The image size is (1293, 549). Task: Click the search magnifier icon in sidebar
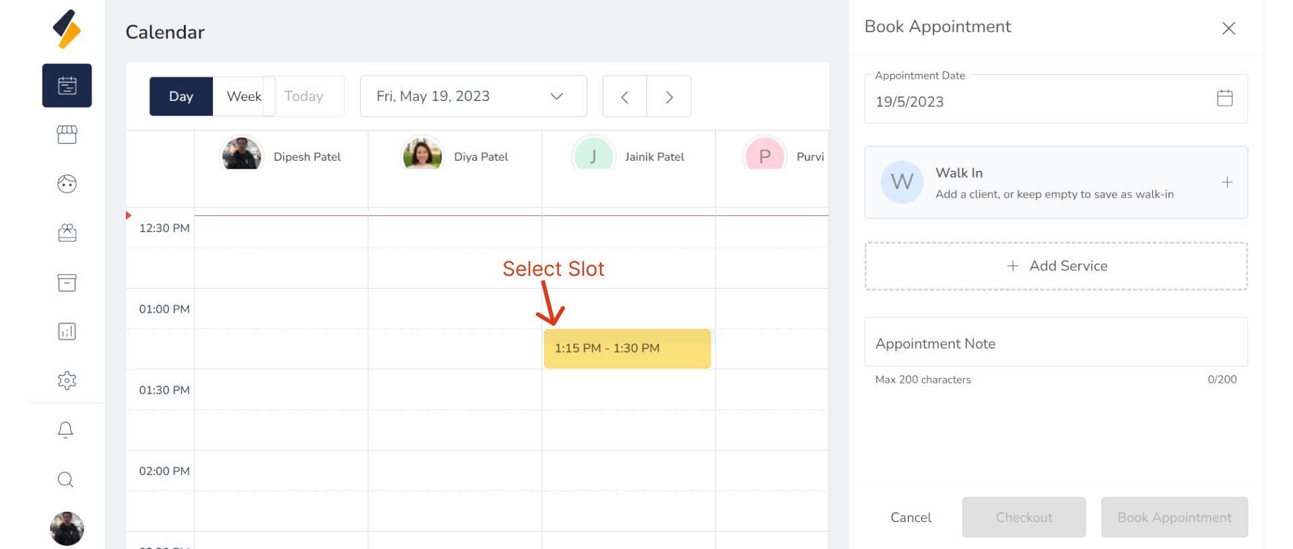click(65, 480)
